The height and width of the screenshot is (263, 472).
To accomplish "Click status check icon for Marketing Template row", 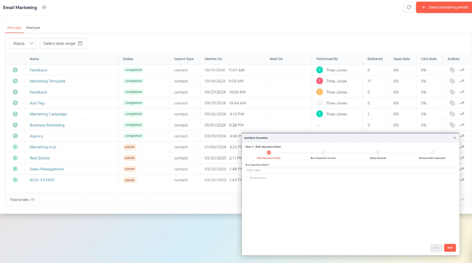I will click(x=15, y=81).
